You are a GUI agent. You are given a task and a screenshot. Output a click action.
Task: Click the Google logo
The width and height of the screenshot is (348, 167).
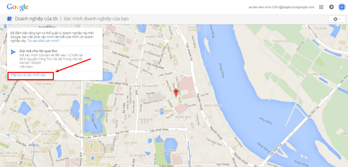tap(18, 7)
